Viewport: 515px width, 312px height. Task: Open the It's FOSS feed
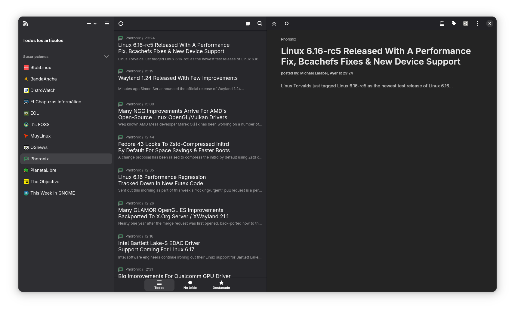pyautogui.click(x=66, y=125)
